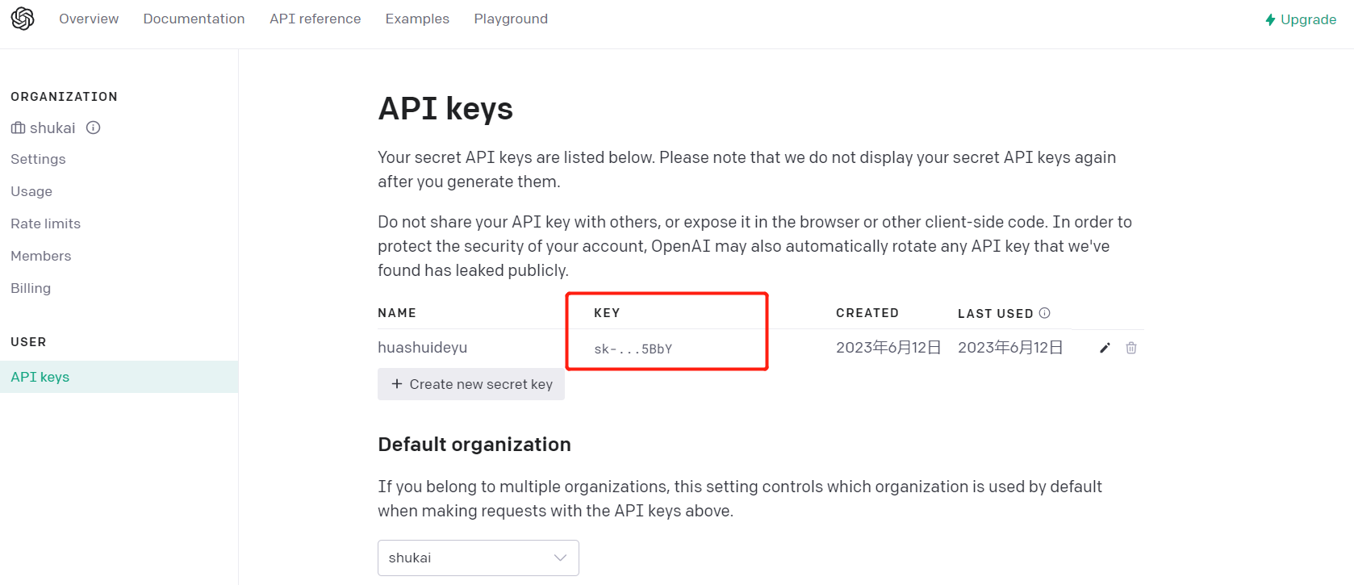Viewport: 1354px width, 585px height.
Task: Click the plus icon in Create new secret key
Action: click(396, 384)
